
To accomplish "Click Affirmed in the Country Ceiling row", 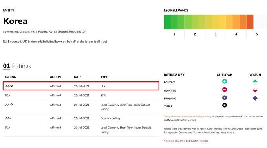I will pyautogui.click(x=55, y=118).
